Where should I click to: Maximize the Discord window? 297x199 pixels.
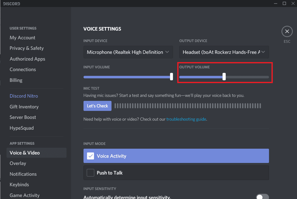(x=284, y=4)
